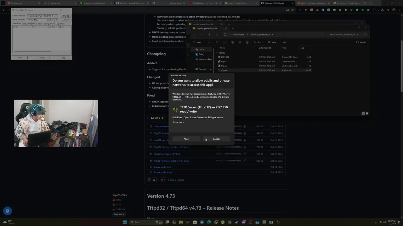Click the Share icon in Explorer toolbar

coord(240,42)
